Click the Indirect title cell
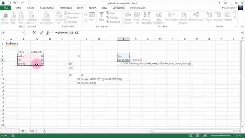Screen dimensions: 245x138 11,43
